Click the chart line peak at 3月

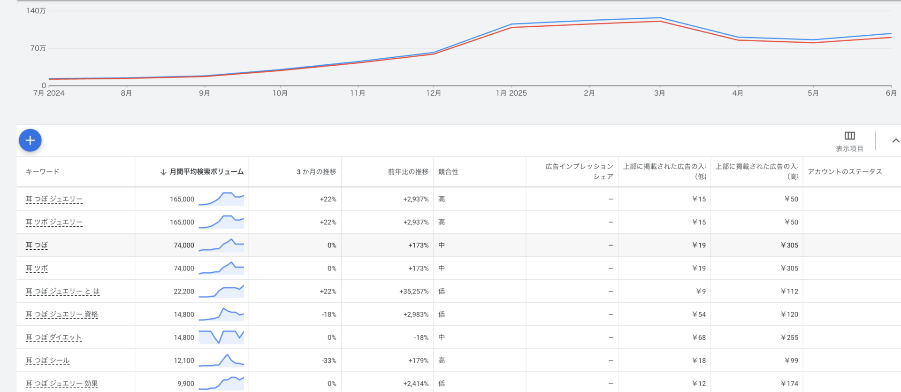click(x=659, y=18)
